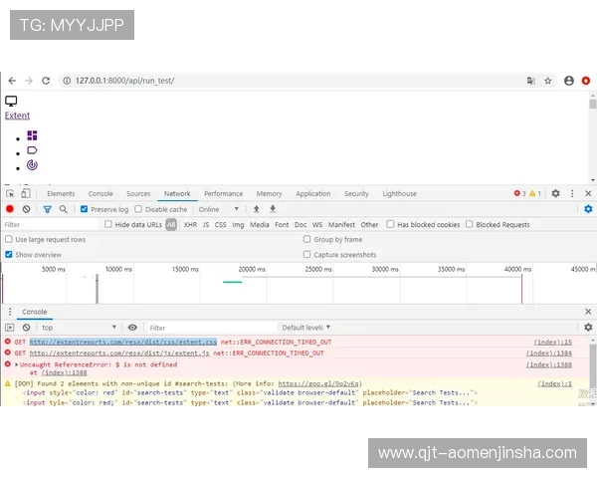Image resolution: width=597 pixels, height=478 pixels.
Task: Click the inspect element picker icon
Action: (10, 193)
